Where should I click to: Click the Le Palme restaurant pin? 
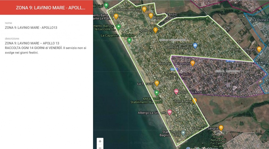(116, 16)
